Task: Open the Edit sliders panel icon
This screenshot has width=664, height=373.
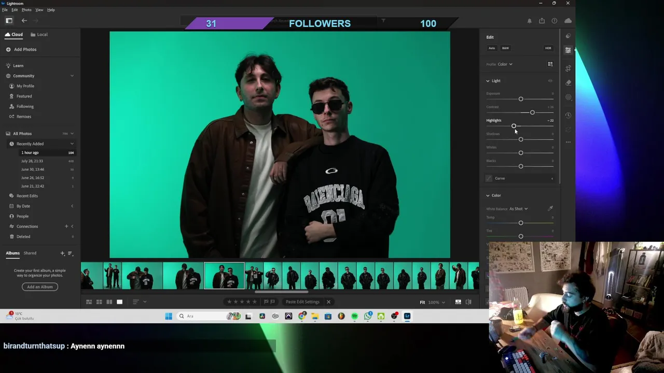Action: pyautogui.click(x=568, y=50)
